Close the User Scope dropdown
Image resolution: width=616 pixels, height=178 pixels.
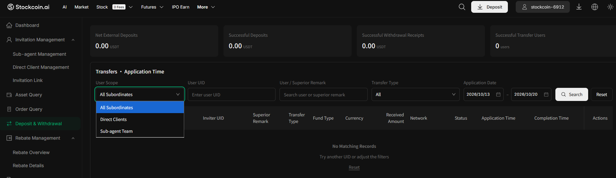pos(140,94)
